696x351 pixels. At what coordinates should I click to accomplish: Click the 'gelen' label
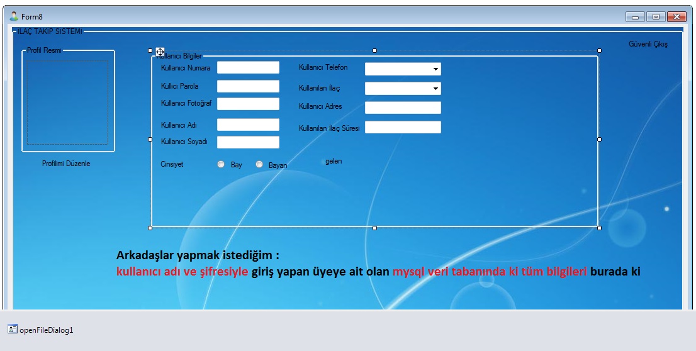point(334,161)
